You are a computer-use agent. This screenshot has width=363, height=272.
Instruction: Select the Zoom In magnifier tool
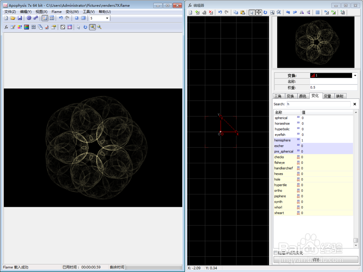coord(92,27)
